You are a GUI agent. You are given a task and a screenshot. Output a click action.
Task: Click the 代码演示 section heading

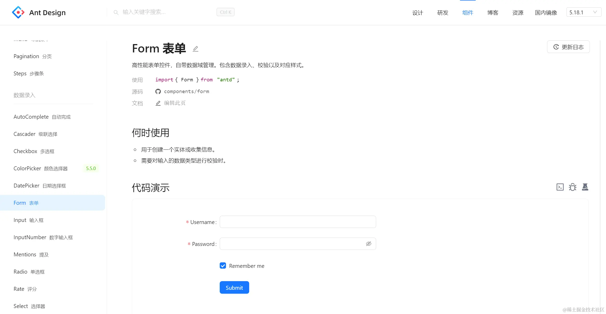pos(151,188)
